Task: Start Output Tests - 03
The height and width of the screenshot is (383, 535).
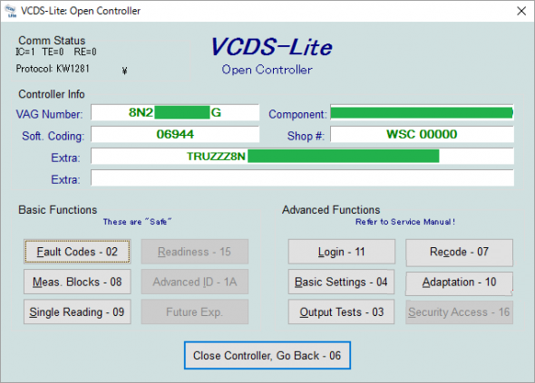Action: click(x=341, y=311)
